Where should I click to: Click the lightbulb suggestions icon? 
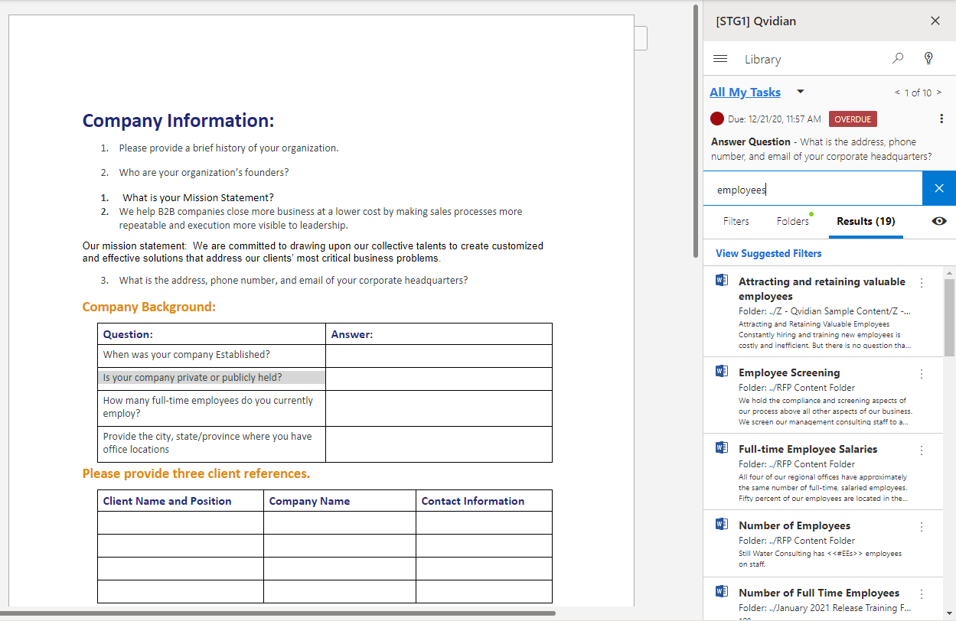coord(929,58)
